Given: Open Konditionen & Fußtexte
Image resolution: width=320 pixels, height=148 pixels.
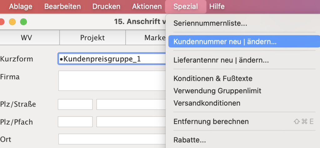Looking at the screenshot, I should [x=213, y=79].
